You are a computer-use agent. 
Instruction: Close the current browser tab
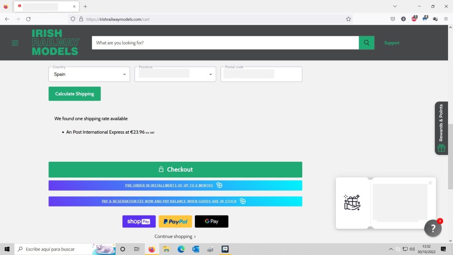click(74, 6)
